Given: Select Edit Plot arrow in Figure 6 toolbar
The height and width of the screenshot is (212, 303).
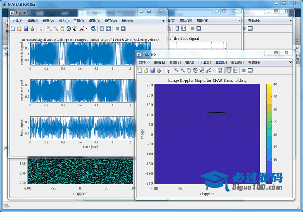Looking at the screenshot, I should pyautogui.click(x=168, y=70).
